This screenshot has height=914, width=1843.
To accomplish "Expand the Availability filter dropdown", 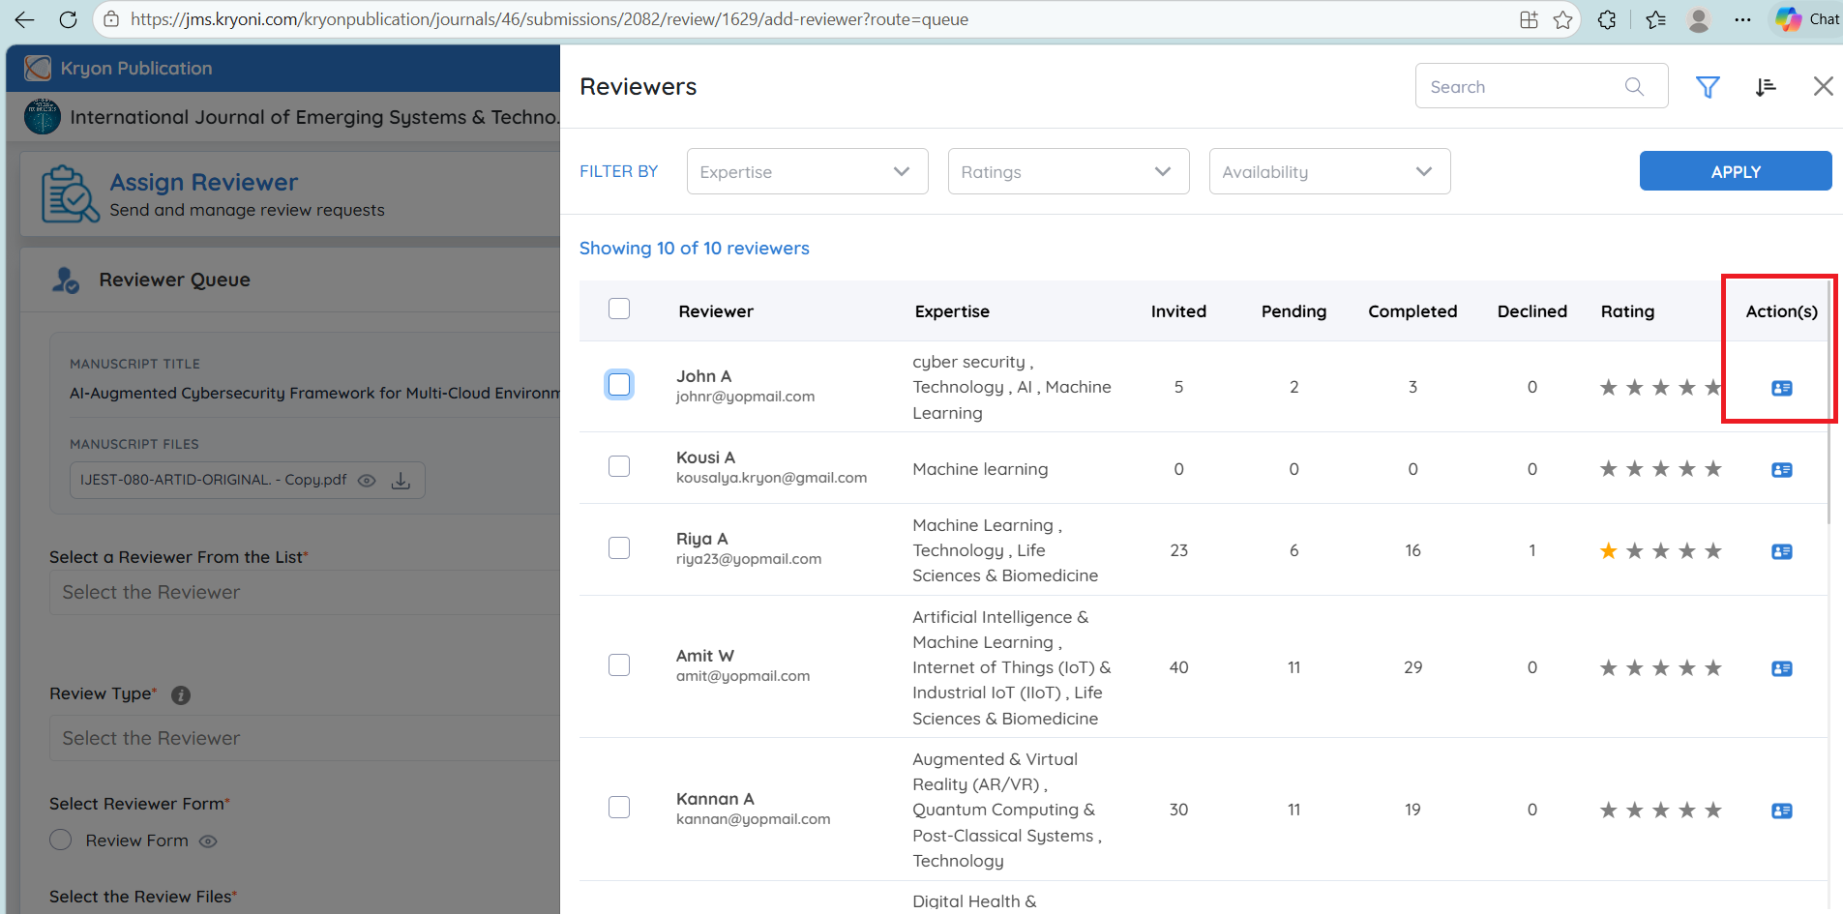I will (1330, 171).
